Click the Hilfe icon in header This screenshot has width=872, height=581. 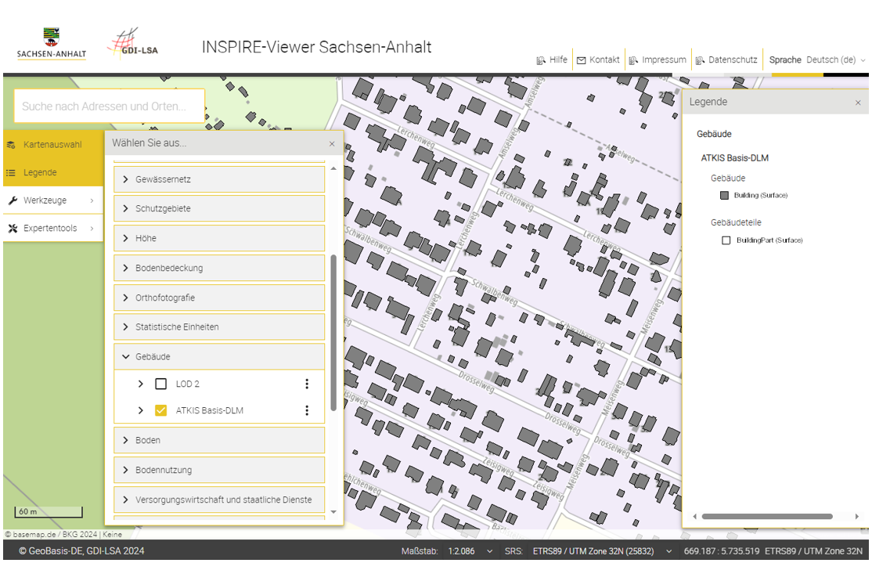541,60
